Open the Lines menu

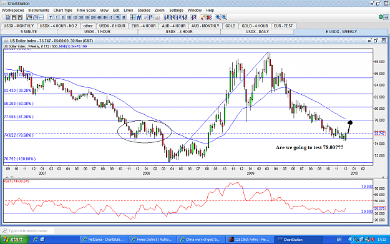pyautogui.click(x=129, y=11)
